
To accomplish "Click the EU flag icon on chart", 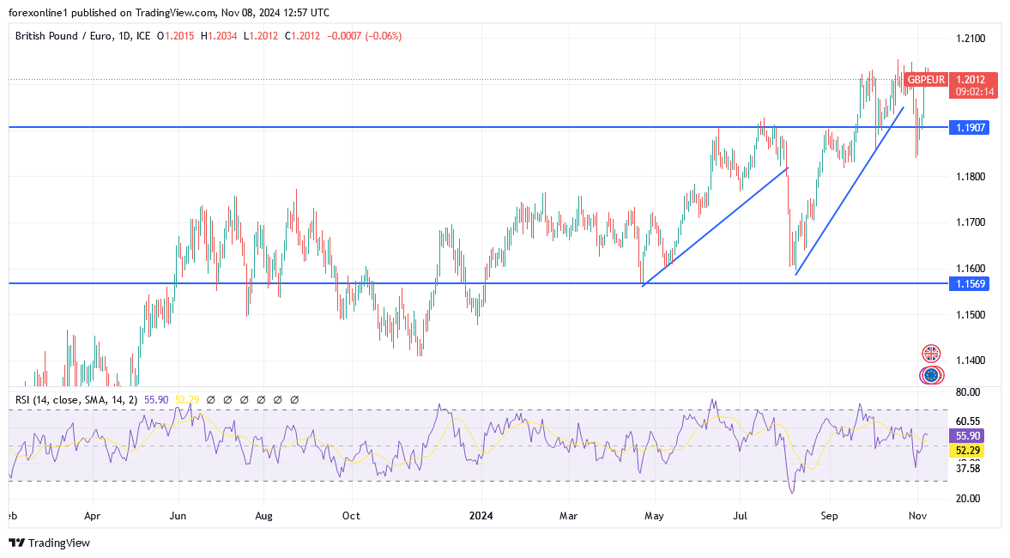I will click(x=931, y=375).
